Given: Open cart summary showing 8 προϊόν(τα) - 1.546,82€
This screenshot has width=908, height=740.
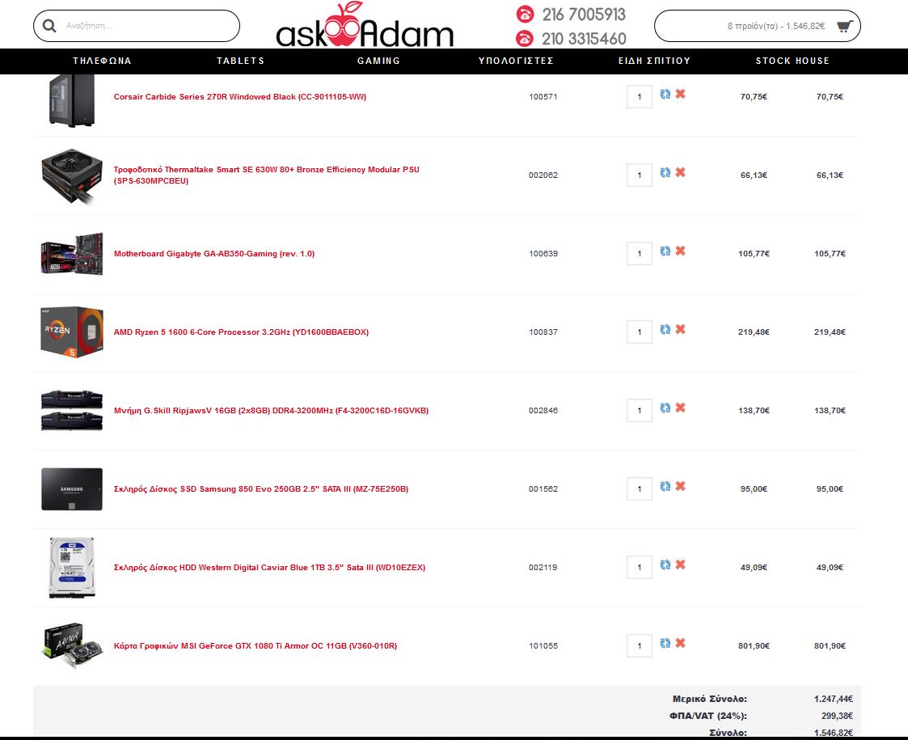Looking at the screenshot, I should (758, 26).
